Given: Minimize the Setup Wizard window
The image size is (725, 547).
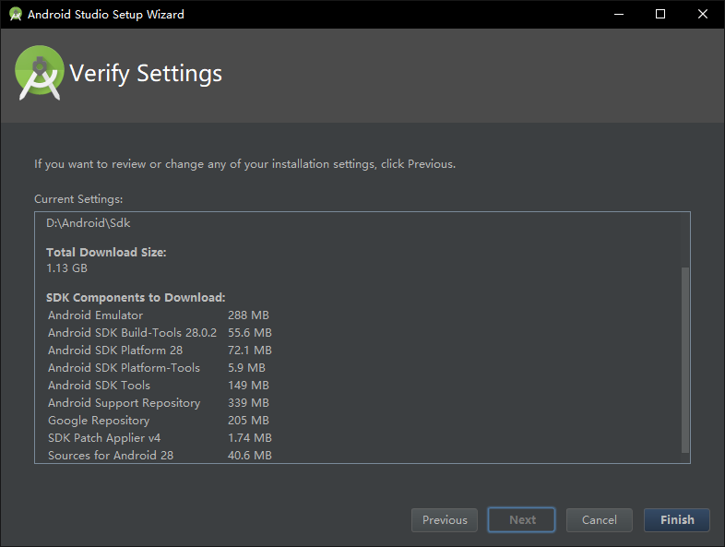Looking at the screenshot, I should point(619,15).
